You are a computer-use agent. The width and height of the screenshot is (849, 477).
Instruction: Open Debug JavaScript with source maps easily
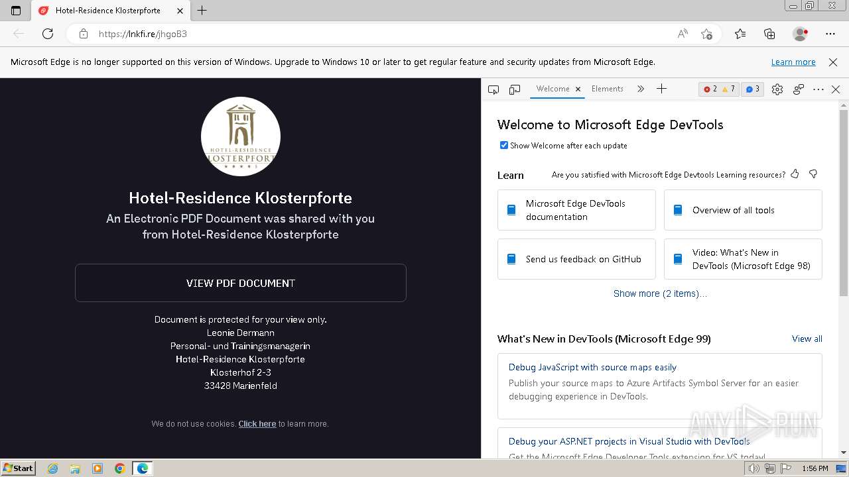coord(592,367)
